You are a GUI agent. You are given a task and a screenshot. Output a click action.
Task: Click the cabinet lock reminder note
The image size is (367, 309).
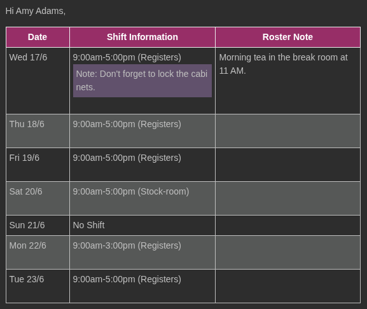pos(142,81)
